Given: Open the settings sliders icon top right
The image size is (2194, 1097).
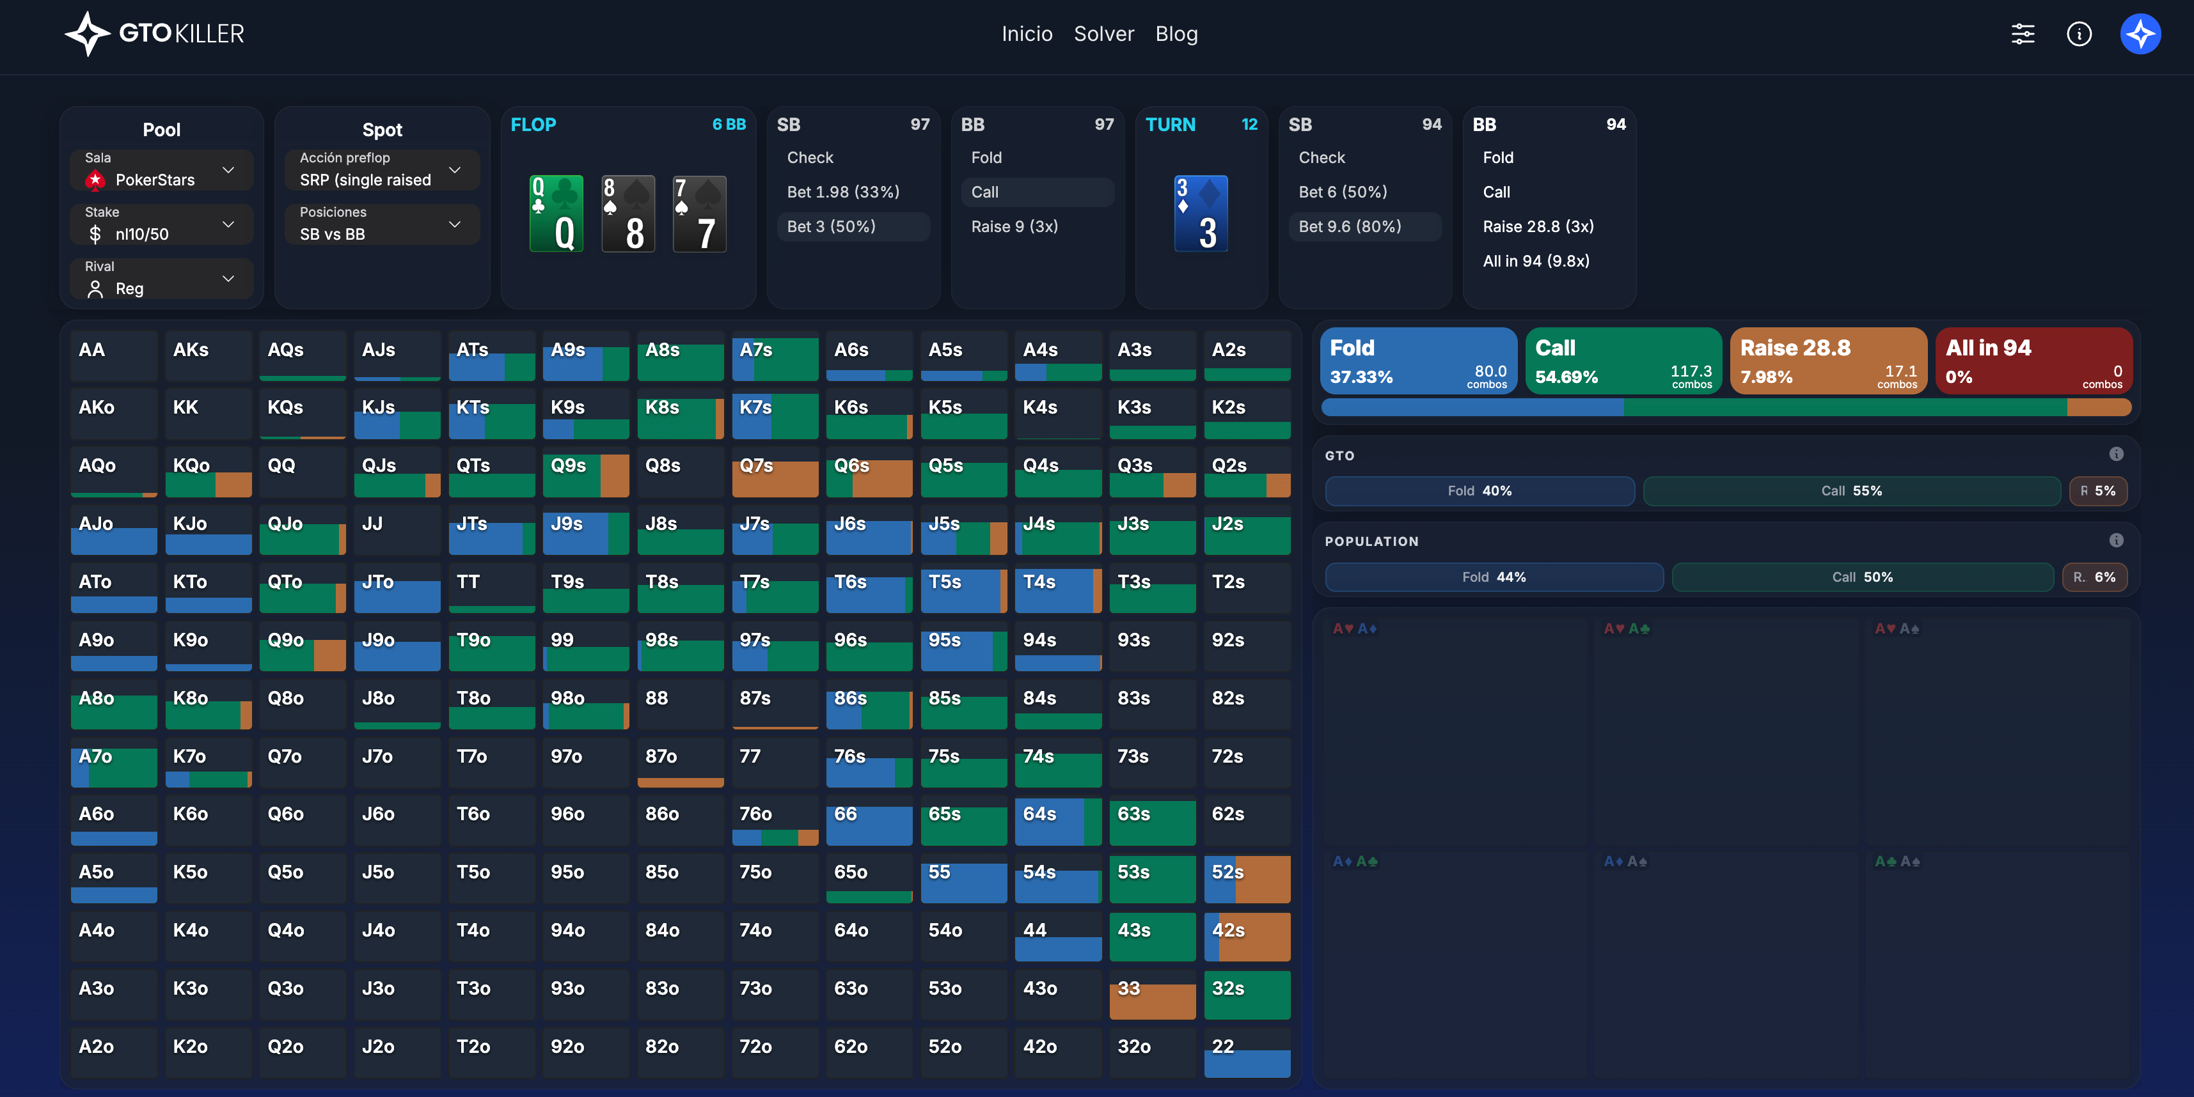Looking at the screenshot, I should tap(2023, 34).
